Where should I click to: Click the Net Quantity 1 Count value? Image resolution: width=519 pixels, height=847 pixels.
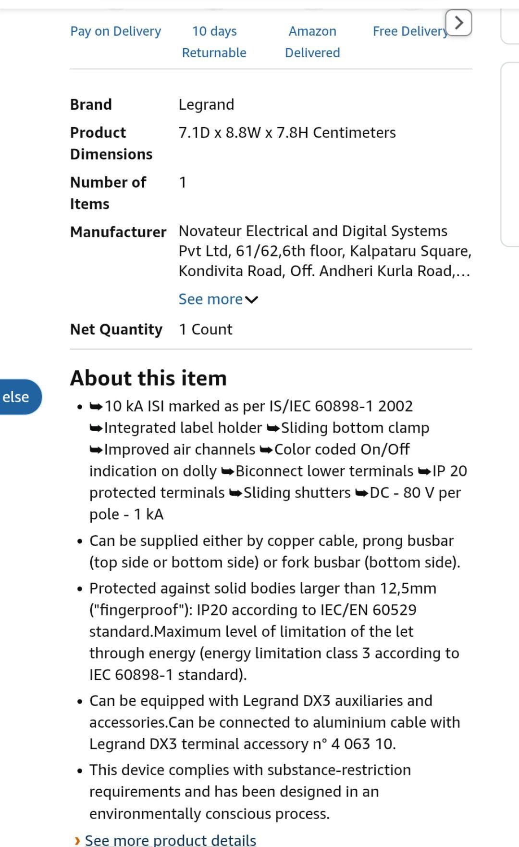pos(206,329)
